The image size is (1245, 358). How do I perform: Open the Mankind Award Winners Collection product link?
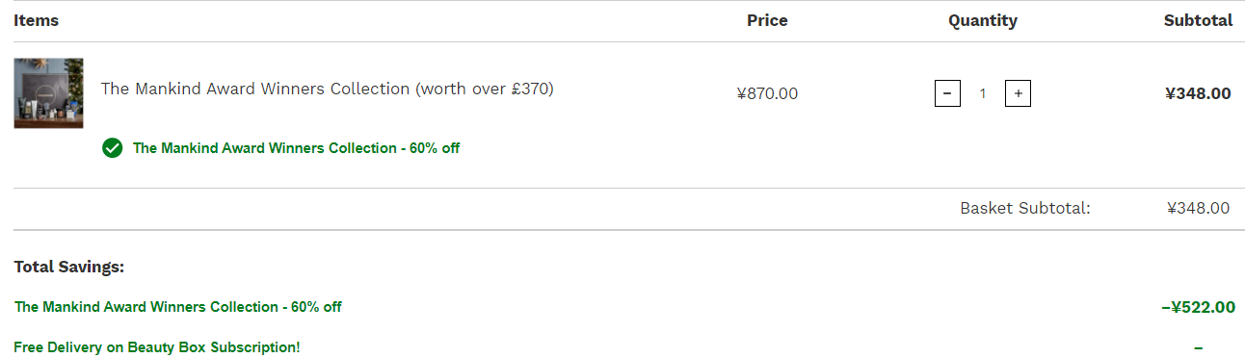click(328, 89)
